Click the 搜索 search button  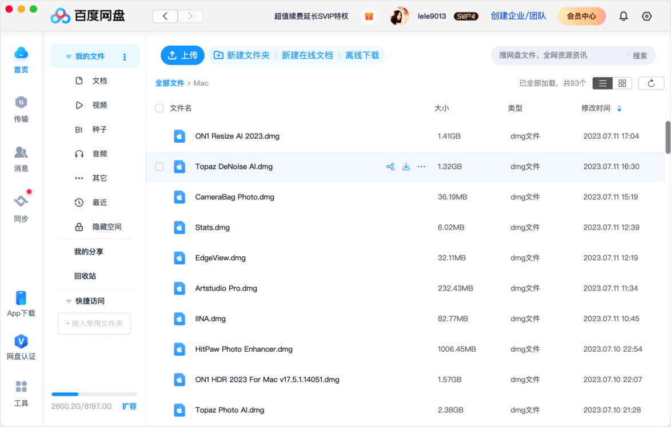click(640, 55)
